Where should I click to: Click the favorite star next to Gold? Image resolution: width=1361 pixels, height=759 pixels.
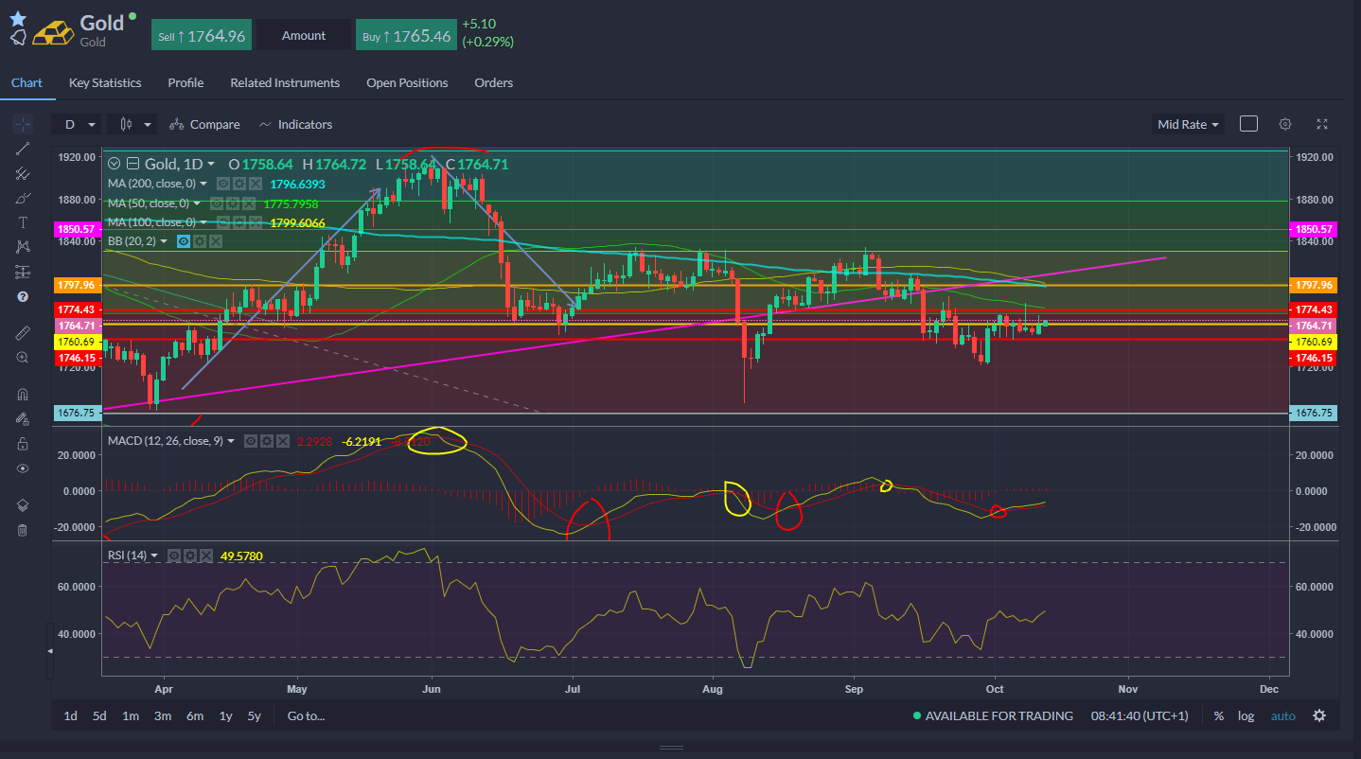point(18,18)
